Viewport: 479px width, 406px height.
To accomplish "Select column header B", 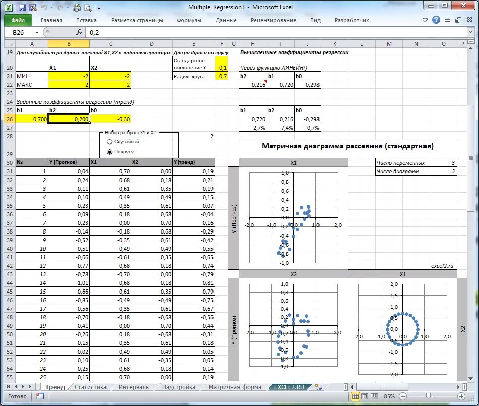I will click(69, 44).
